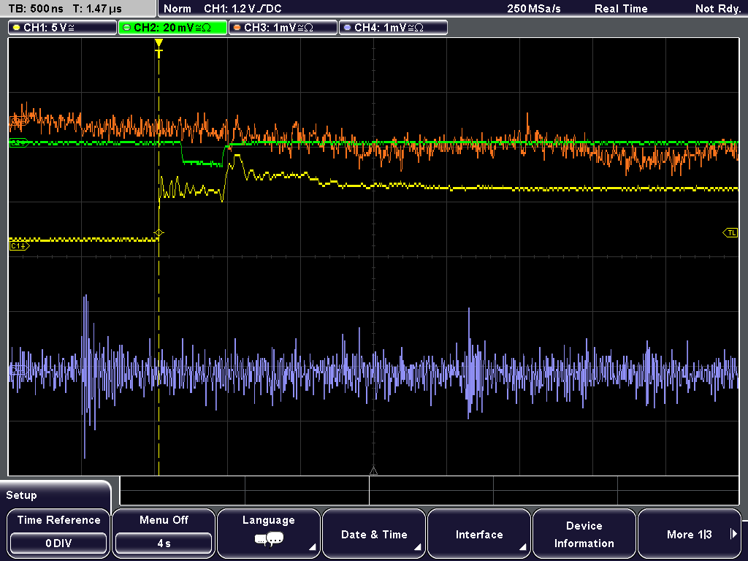Click the orange CH3 ground marker
748x561 pixels.
click(x=18, y=121)
